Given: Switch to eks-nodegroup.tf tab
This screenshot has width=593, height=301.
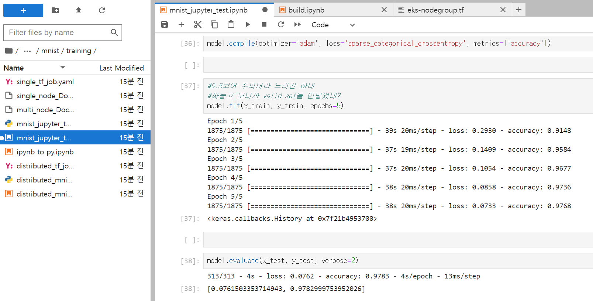Looking at the screenshot, I should pos(452,10).
